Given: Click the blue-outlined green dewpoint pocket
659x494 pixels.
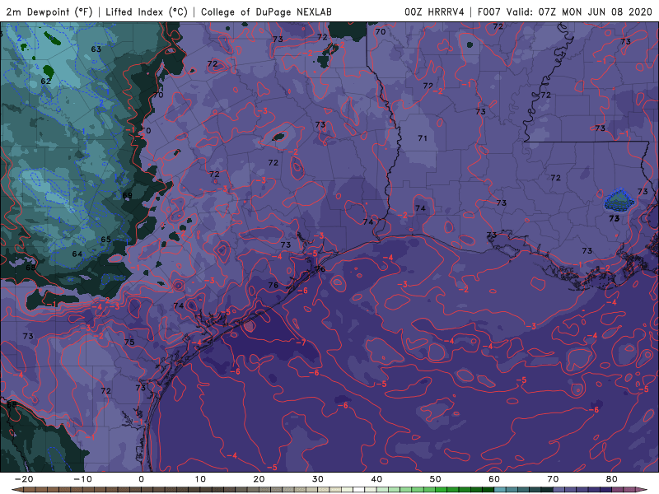Looking at the screenshot, I should [619, 201].
